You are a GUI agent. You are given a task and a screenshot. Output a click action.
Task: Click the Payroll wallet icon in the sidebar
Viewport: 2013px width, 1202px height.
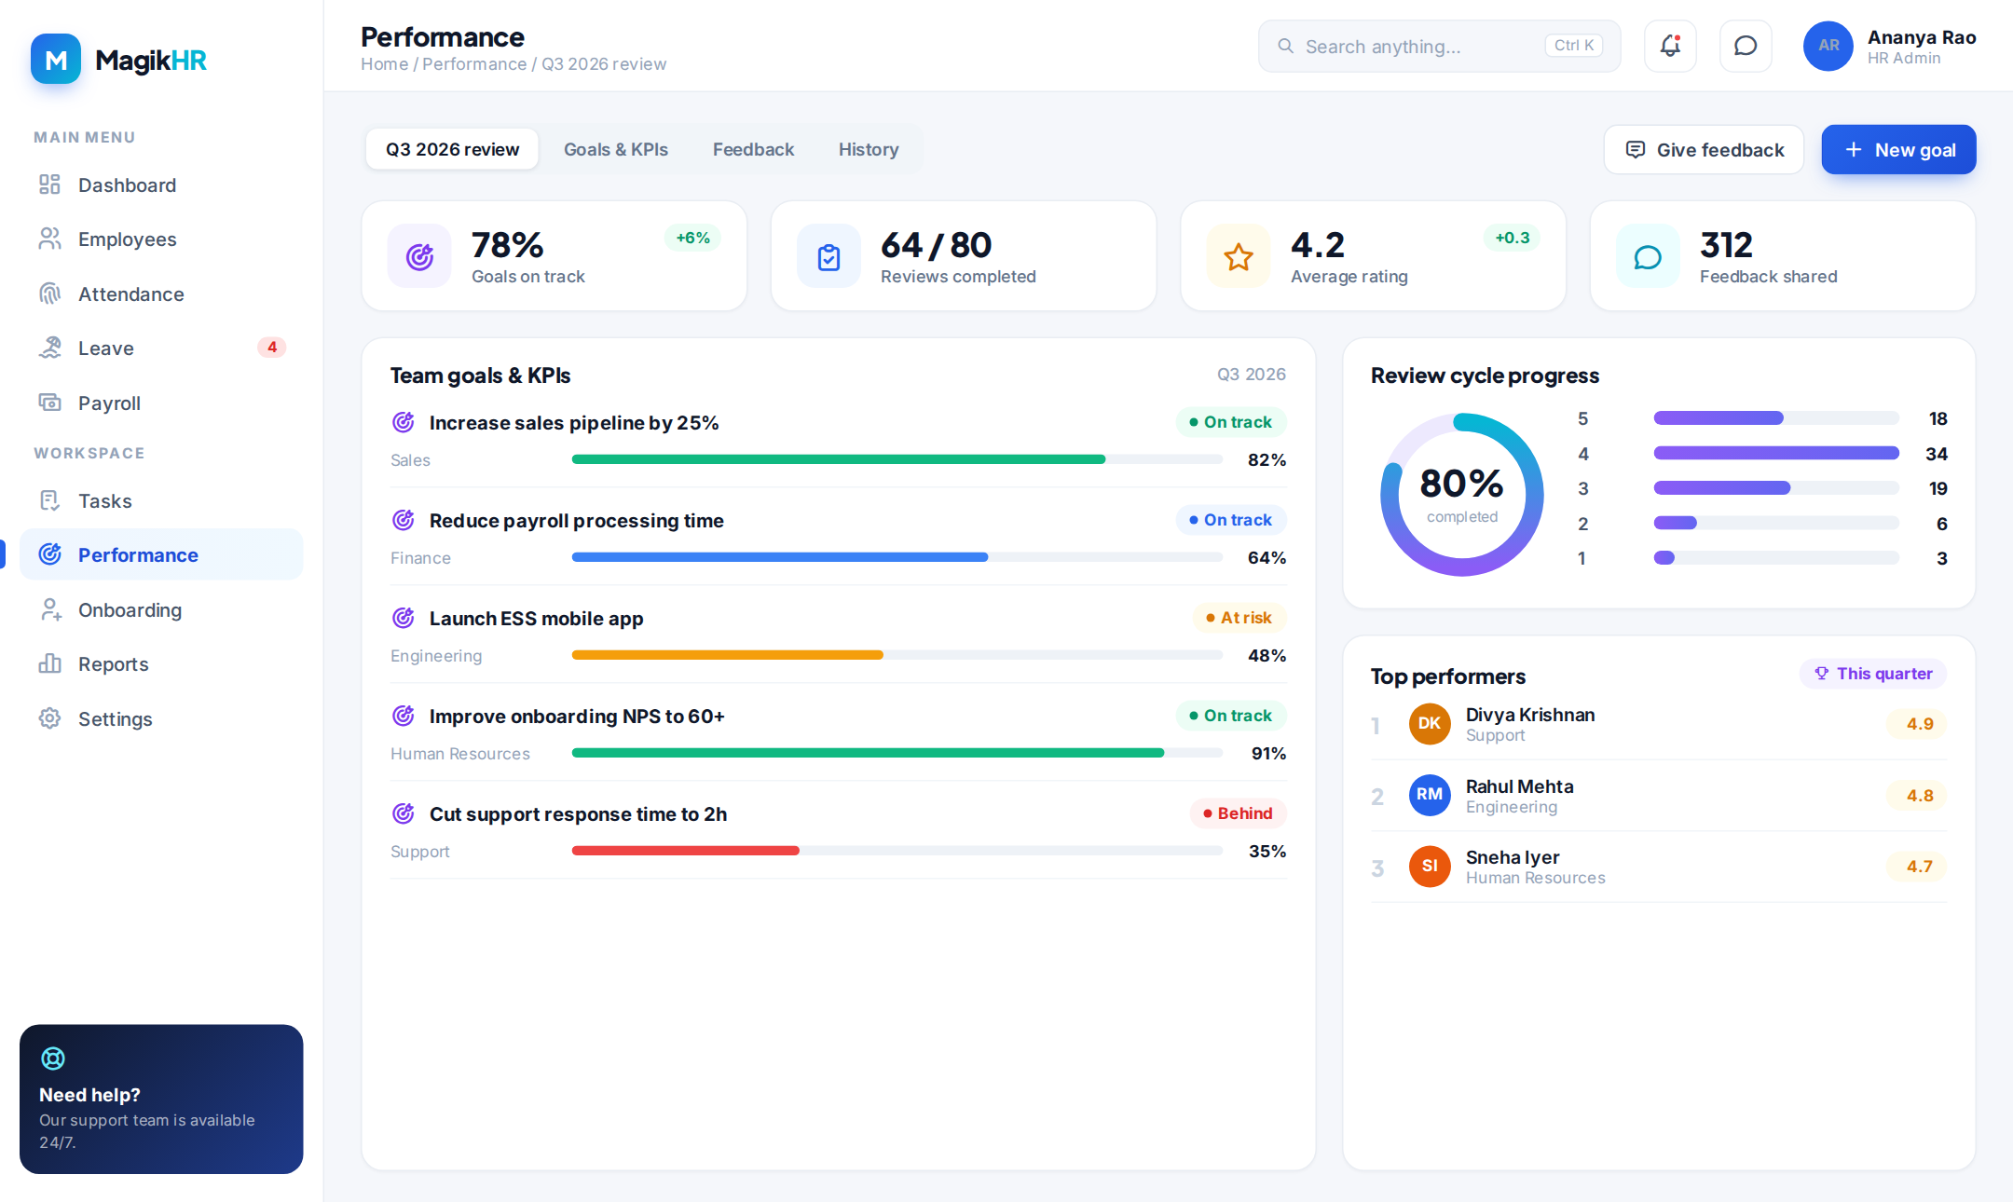[x=49, y=403]
